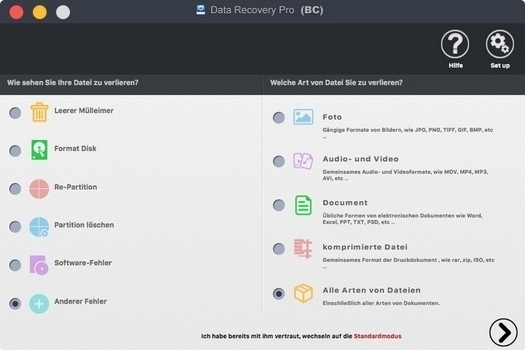
Task: Click the Welche Art von Datei header
Action: point(336,82)
